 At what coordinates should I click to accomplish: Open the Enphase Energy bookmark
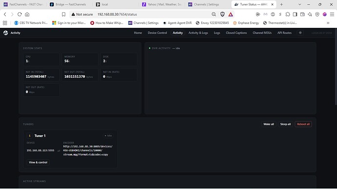[246, 23]
